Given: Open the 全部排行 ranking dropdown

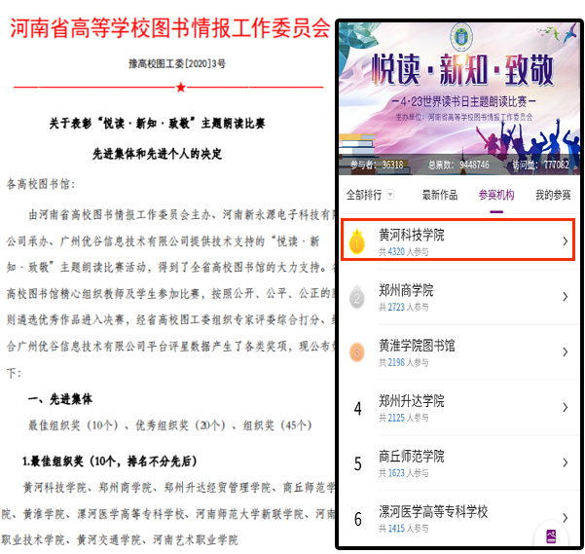Looking at the screenshot, I should pyautogui.click(x=371, y=195).
